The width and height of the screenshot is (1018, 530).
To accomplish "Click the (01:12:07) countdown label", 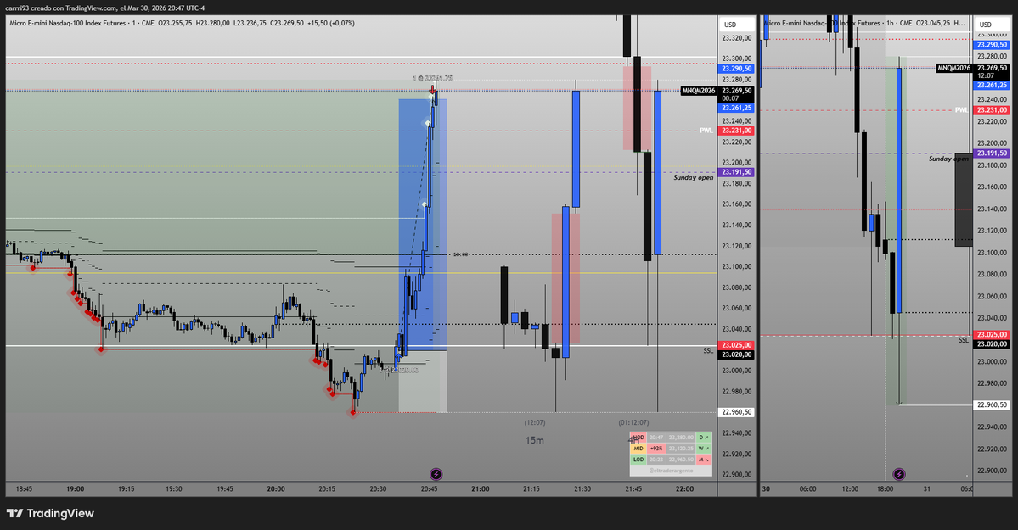I will coord(633,422).
